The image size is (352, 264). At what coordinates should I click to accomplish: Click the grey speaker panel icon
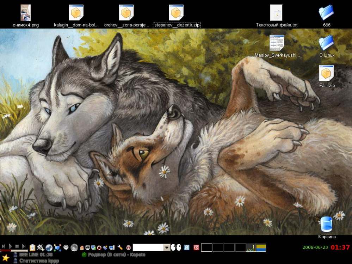pos(66,247)
